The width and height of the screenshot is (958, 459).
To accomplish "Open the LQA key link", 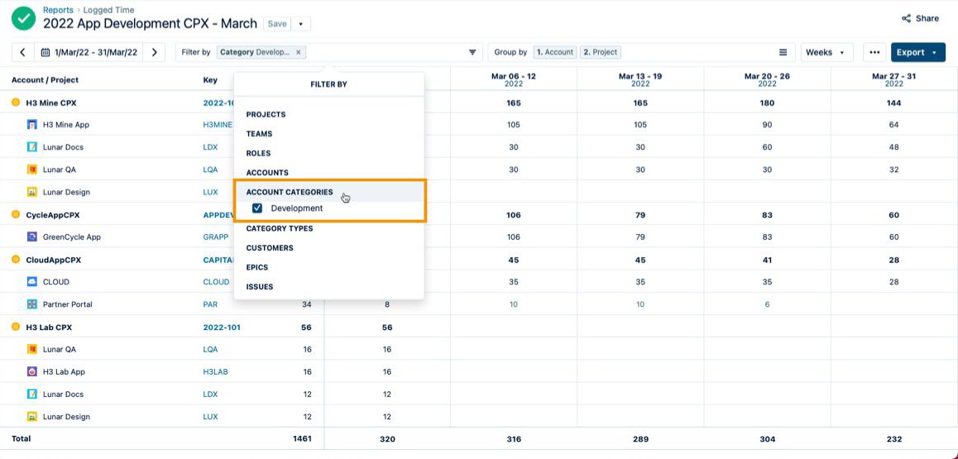I will pyautogui.click(x=210, y=170).
